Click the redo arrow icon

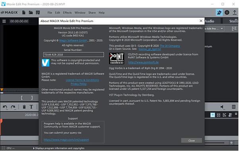pyautogui.click(x=13, y=107)
